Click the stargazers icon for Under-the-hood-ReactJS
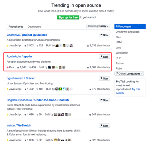The image size is (149, 142). pyautogui.click(x=25, y=115)
